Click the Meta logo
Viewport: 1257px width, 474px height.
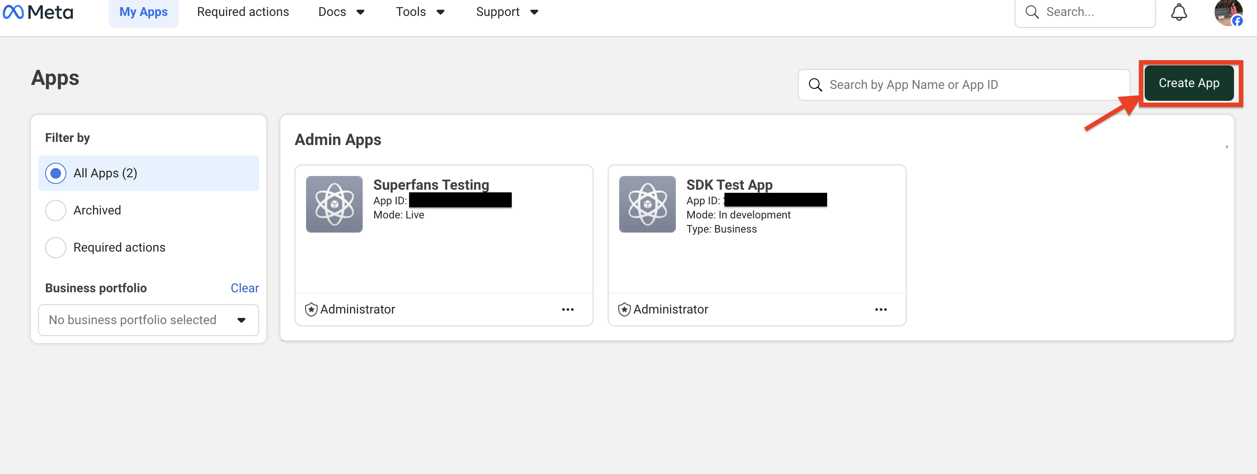tap(38, 12)
